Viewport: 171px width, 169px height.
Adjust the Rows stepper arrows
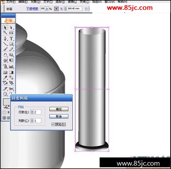pos(32,112)
